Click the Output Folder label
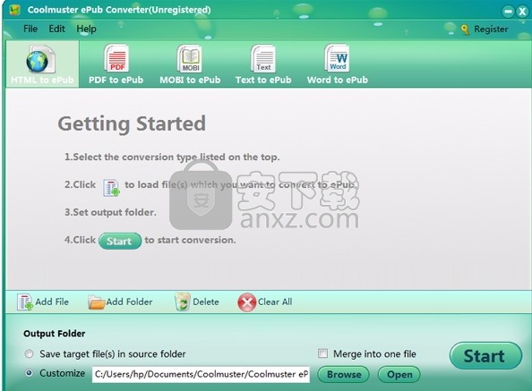This screenshot has width=532, height=391. point(55,334)
